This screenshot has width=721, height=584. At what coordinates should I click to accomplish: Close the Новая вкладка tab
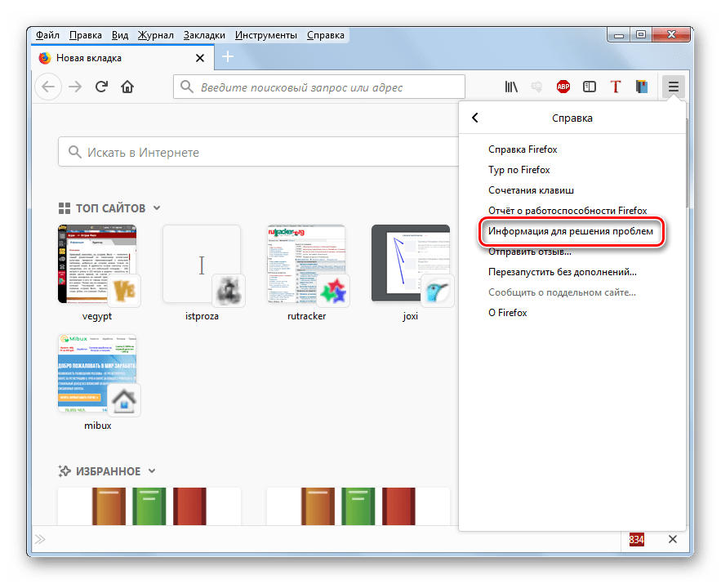199,58
